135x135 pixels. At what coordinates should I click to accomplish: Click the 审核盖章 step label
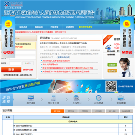[x=121, y=103]
